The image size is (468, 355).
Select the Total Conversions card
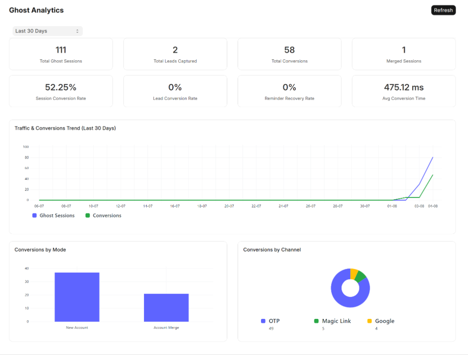pos(289,54)
